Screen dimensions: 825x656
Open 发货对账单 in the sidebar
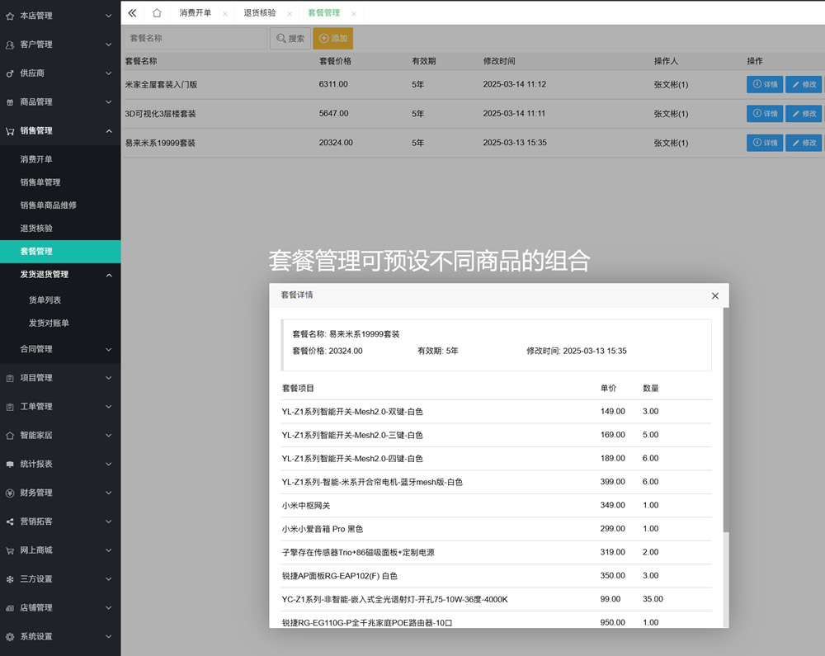point(49,323)
